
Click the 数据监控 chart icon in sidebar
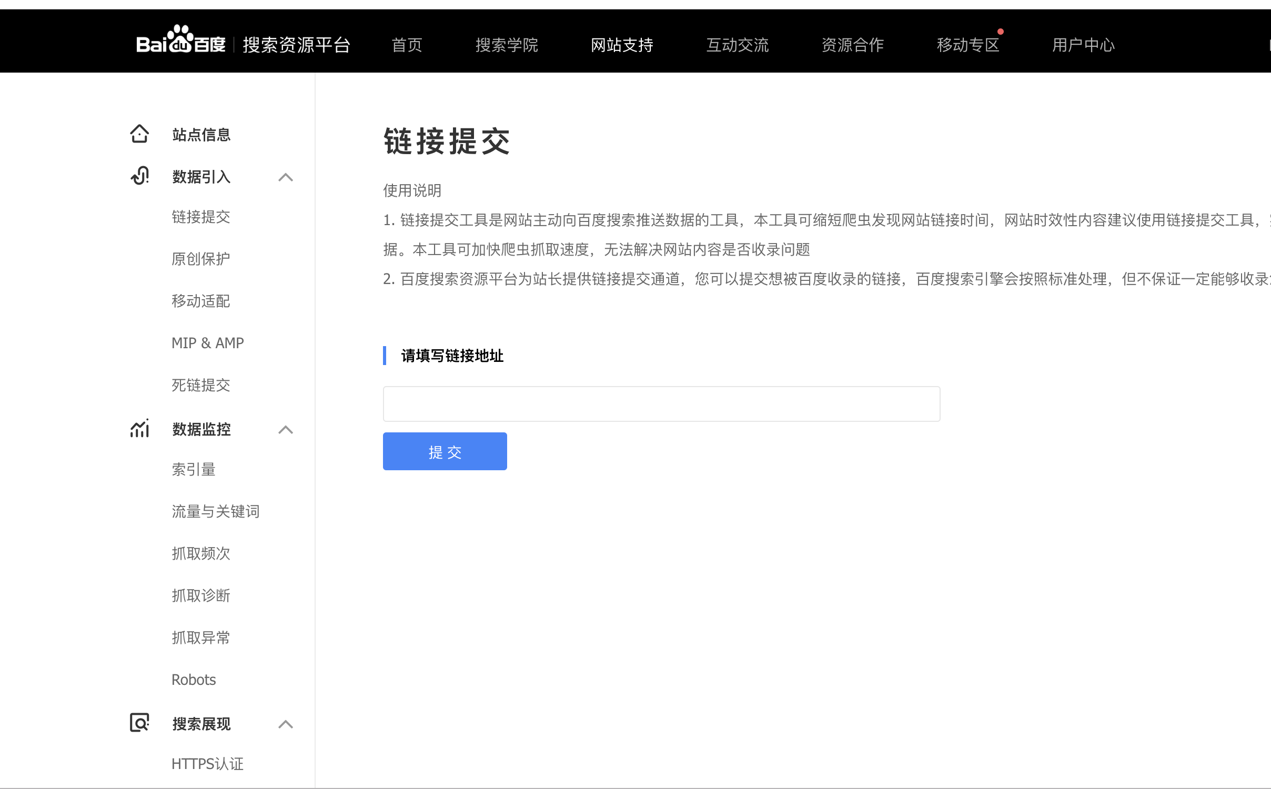[x=139, y=429]
